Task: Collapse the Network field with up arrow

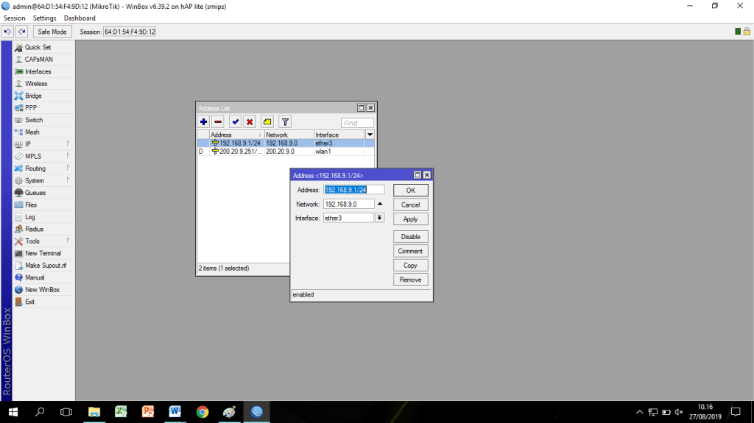Action: click(380, 204)
